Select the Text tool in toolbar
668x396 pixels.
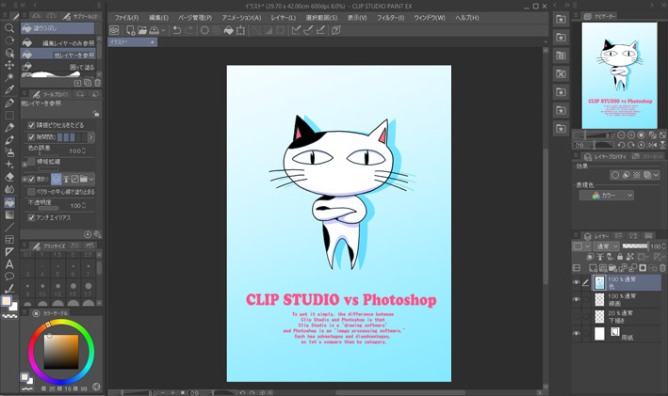click(x=9, y=263)
